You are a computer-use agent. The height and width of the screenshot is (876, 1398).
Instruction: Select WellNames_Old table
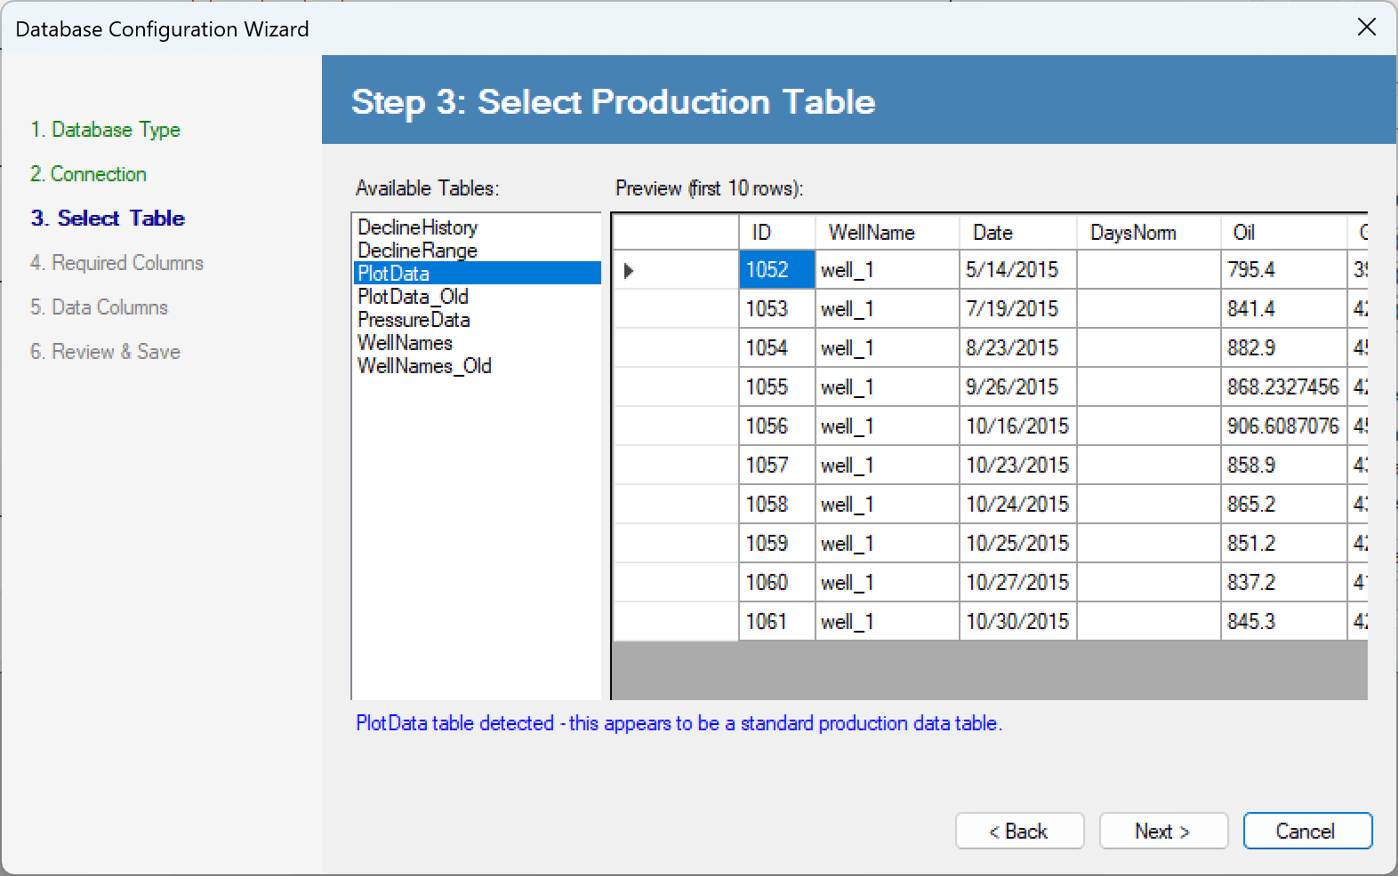click(477, 366)
